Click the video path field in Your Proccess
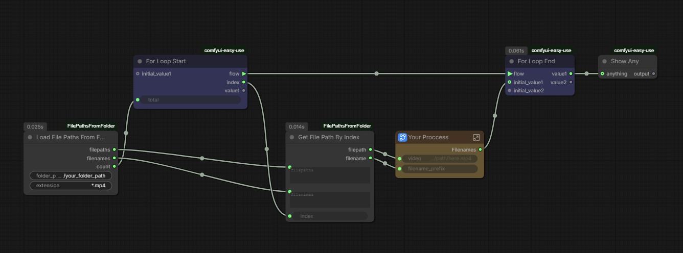Screen dimensions: 683x253 440,159
